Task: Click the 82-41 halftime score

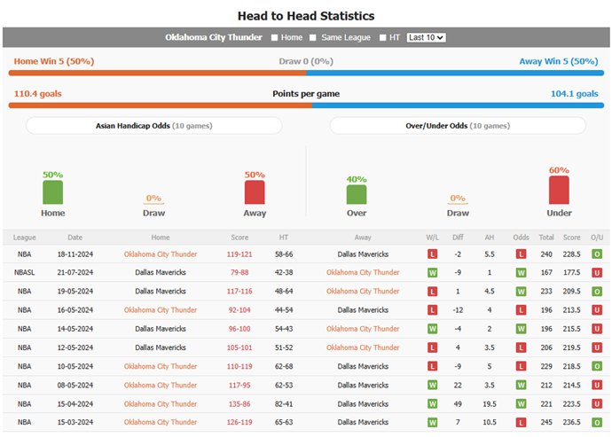Action: point(284,404)
